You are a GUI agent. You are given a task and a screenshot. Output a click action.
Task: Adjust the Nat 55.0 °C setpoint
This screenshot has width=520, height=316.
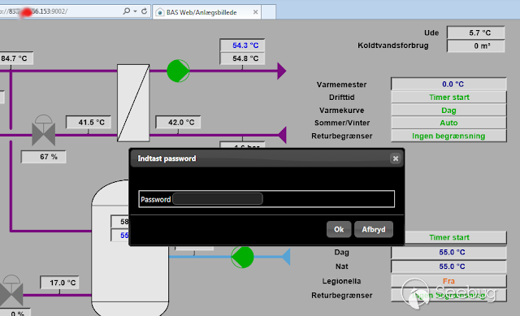pyautogui.click(x=448, y=266)
